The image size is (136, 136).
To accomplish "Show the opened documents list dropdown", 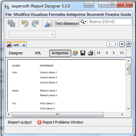I will pos(122,44).
